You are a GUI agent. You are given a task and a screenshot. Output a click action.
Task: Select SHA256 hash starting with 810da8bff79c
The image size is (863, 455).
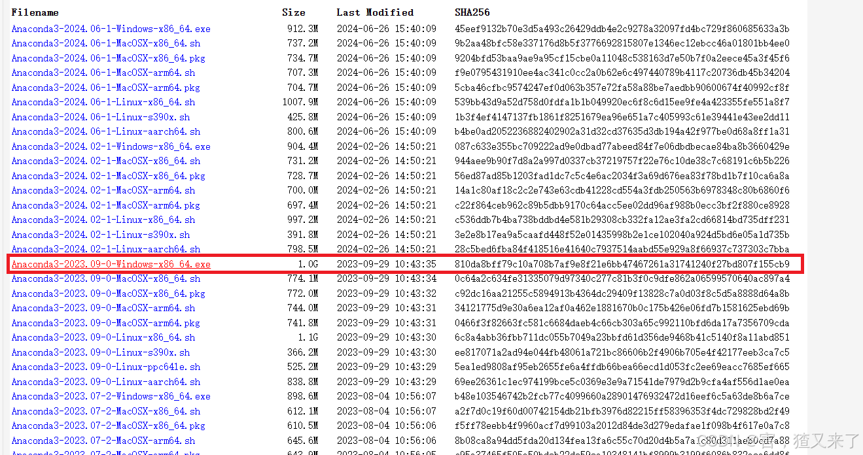coord(622,264)
